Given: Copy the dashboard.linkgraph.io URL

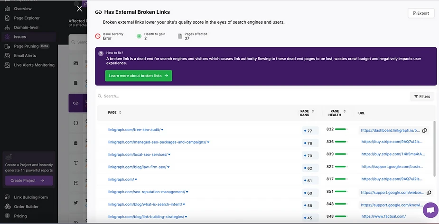Looking at the screenshot, I should (x=424, y=130).
